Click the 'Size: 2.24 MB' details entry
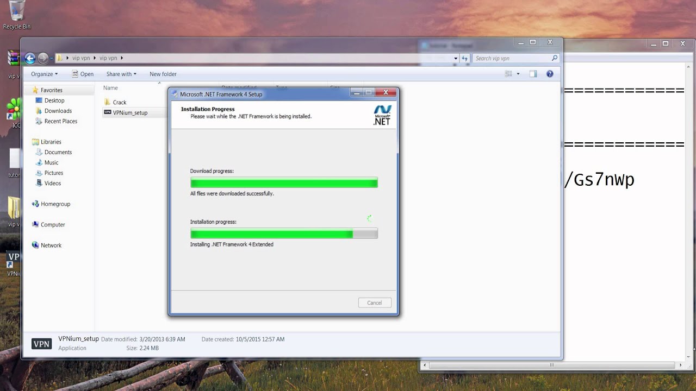The width and height of the screenshot is (696, 391). click(x=142, y=348)
